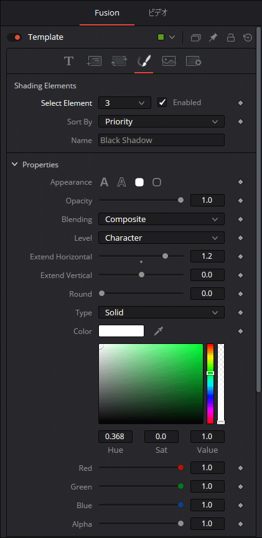This screenshot has height=538, width=262.
Task: Open the Transform tab icon
Action: pos(119,62)
